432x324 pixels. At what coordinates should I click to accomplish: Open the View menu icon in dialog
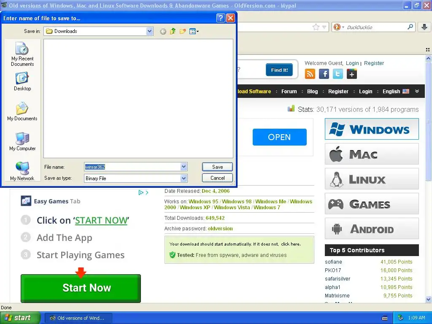pyautogui.click(x=194, y=31)
